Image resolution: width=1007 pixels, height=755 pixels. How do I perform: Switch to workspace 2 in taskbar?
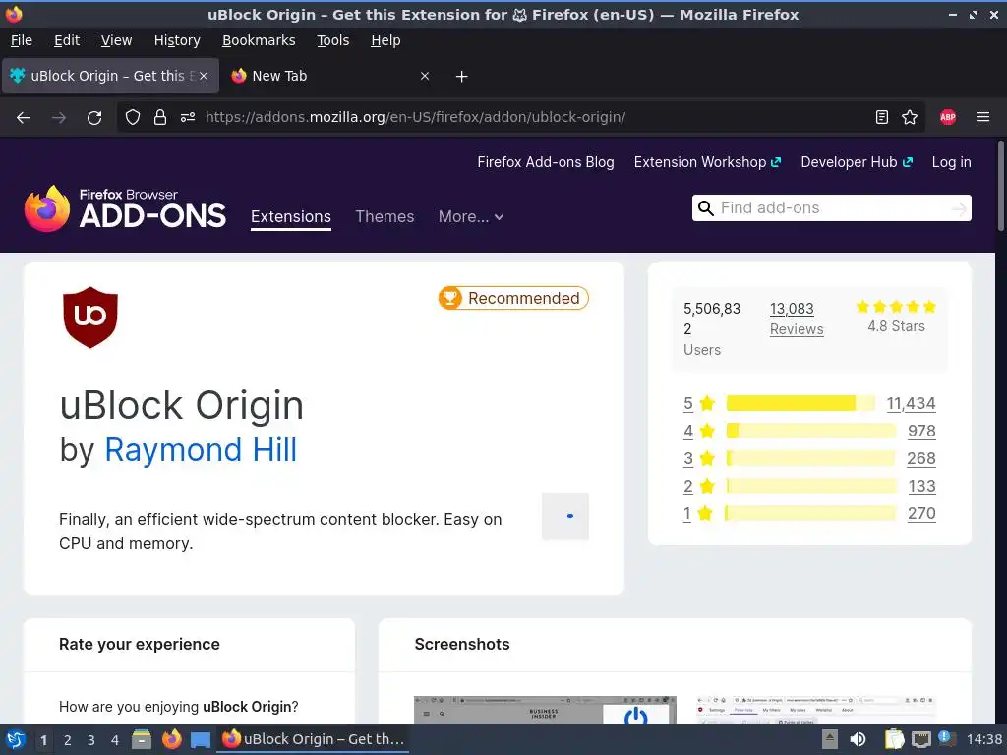[68, 740]
